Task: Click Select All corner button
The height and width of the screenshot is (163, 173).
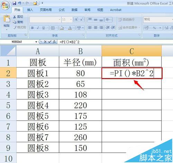Action: click(8, 51)
